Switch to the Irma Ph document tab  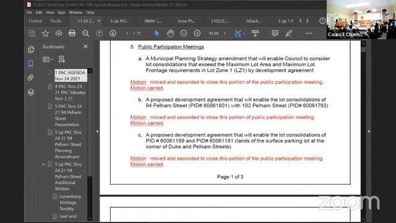187,21
